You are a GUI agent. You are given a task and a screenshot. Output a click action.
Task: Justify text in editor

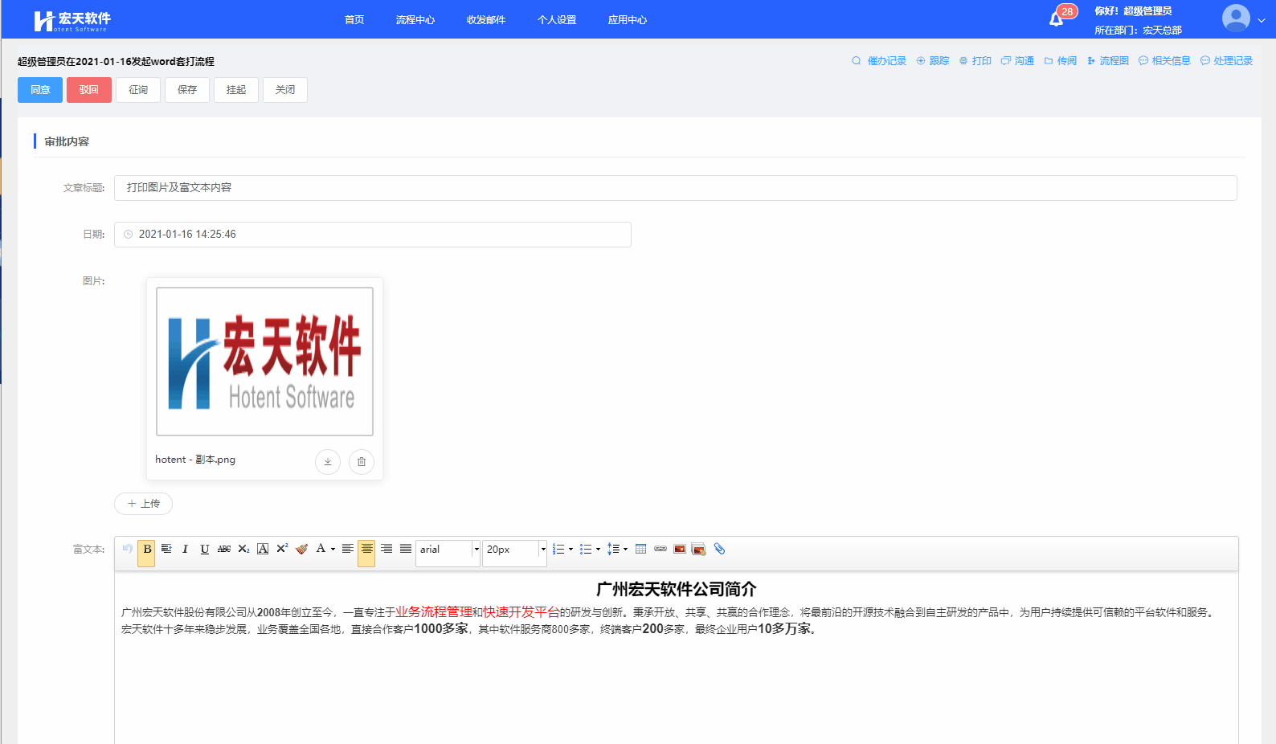(x=406, y=549)
